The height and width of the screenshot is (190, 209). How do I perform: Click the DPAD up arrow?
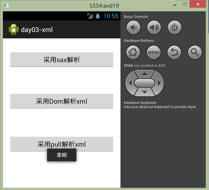coord(145,74)
